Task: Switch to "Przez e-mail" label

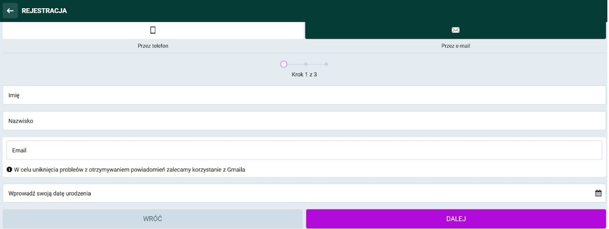Action: (455, 46)
